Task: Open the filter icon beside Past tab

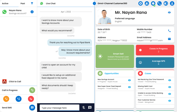Action: click(32, 3)
